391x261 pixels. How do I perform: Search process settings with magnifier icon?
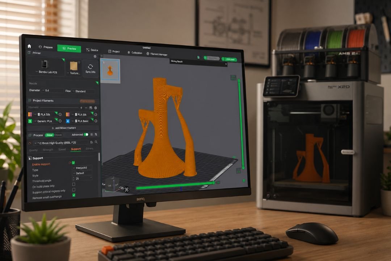point(96,142)
